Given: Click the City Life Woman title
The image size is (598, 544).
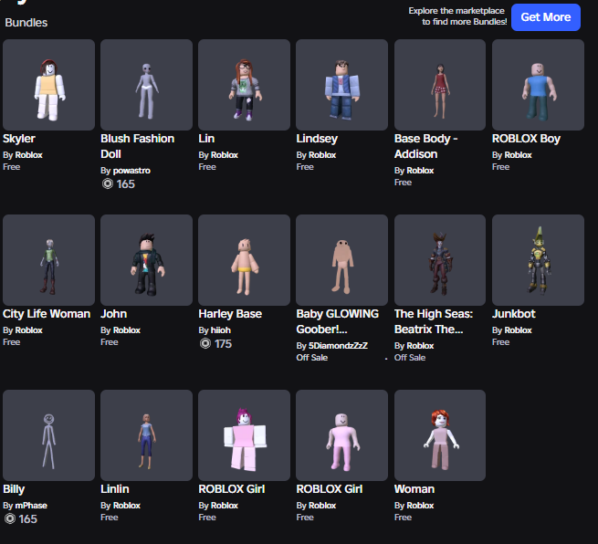Looking at the screenshot, I should click(47, 314).
